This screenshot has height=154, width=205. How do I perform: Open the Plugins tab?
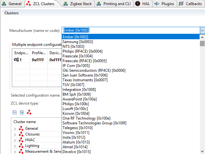point(164,4)
